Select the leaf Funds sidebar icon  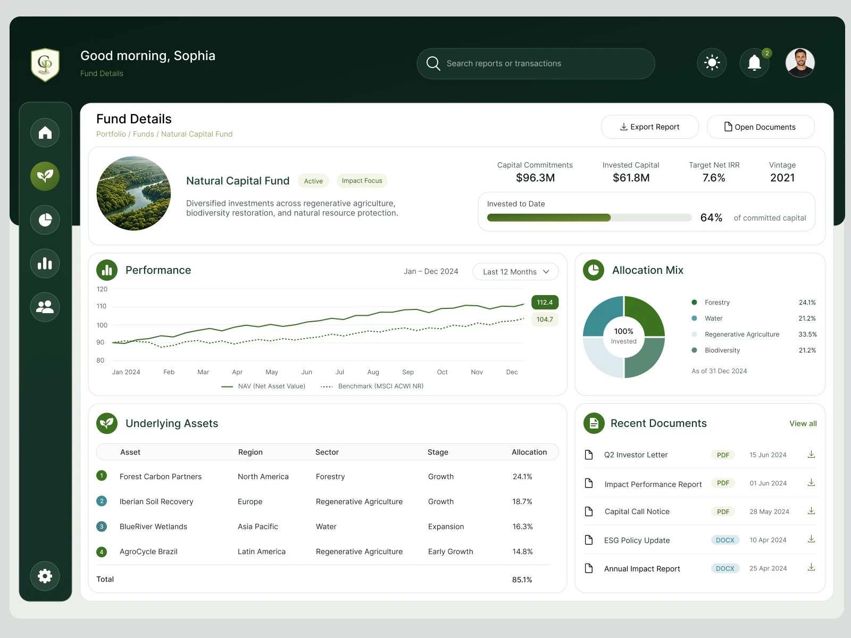(45, 176)
